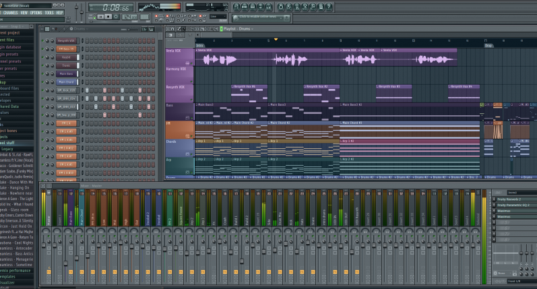
Task: Click the online news bar
Action: point(261,18)
